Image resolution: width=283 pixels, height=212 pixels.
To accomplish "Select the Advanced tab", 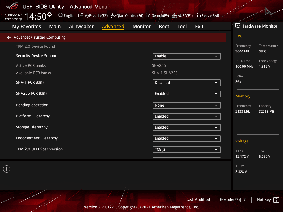I will pos(113,26).
